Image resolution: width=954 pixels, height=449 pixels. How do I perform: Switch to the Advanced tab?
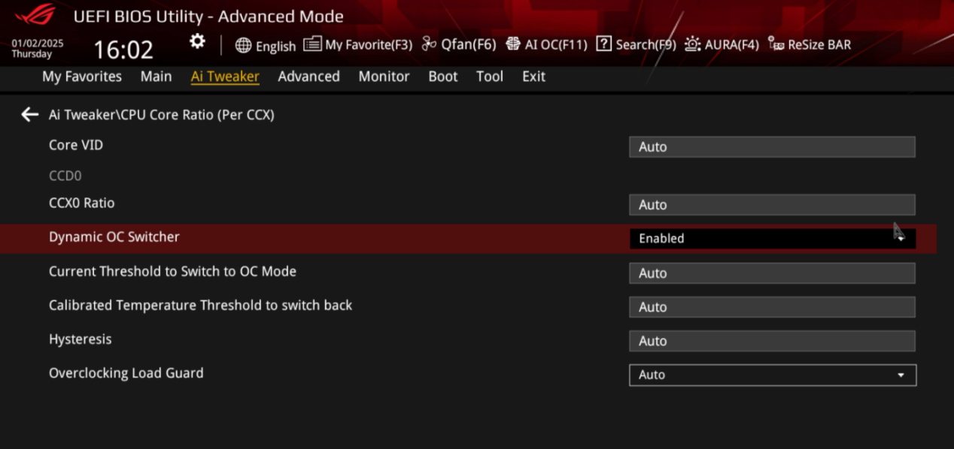(x=308, y=77)
